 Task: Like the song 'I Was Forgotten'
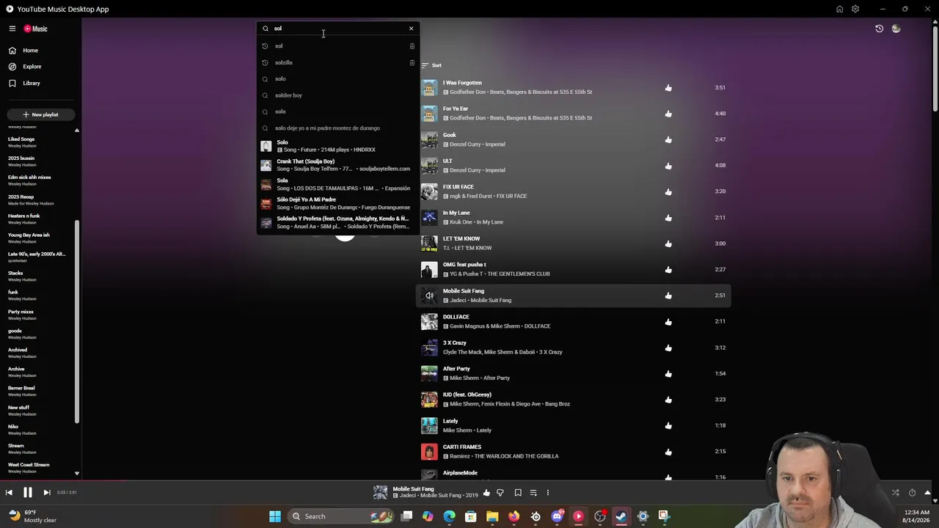point(668,88)
